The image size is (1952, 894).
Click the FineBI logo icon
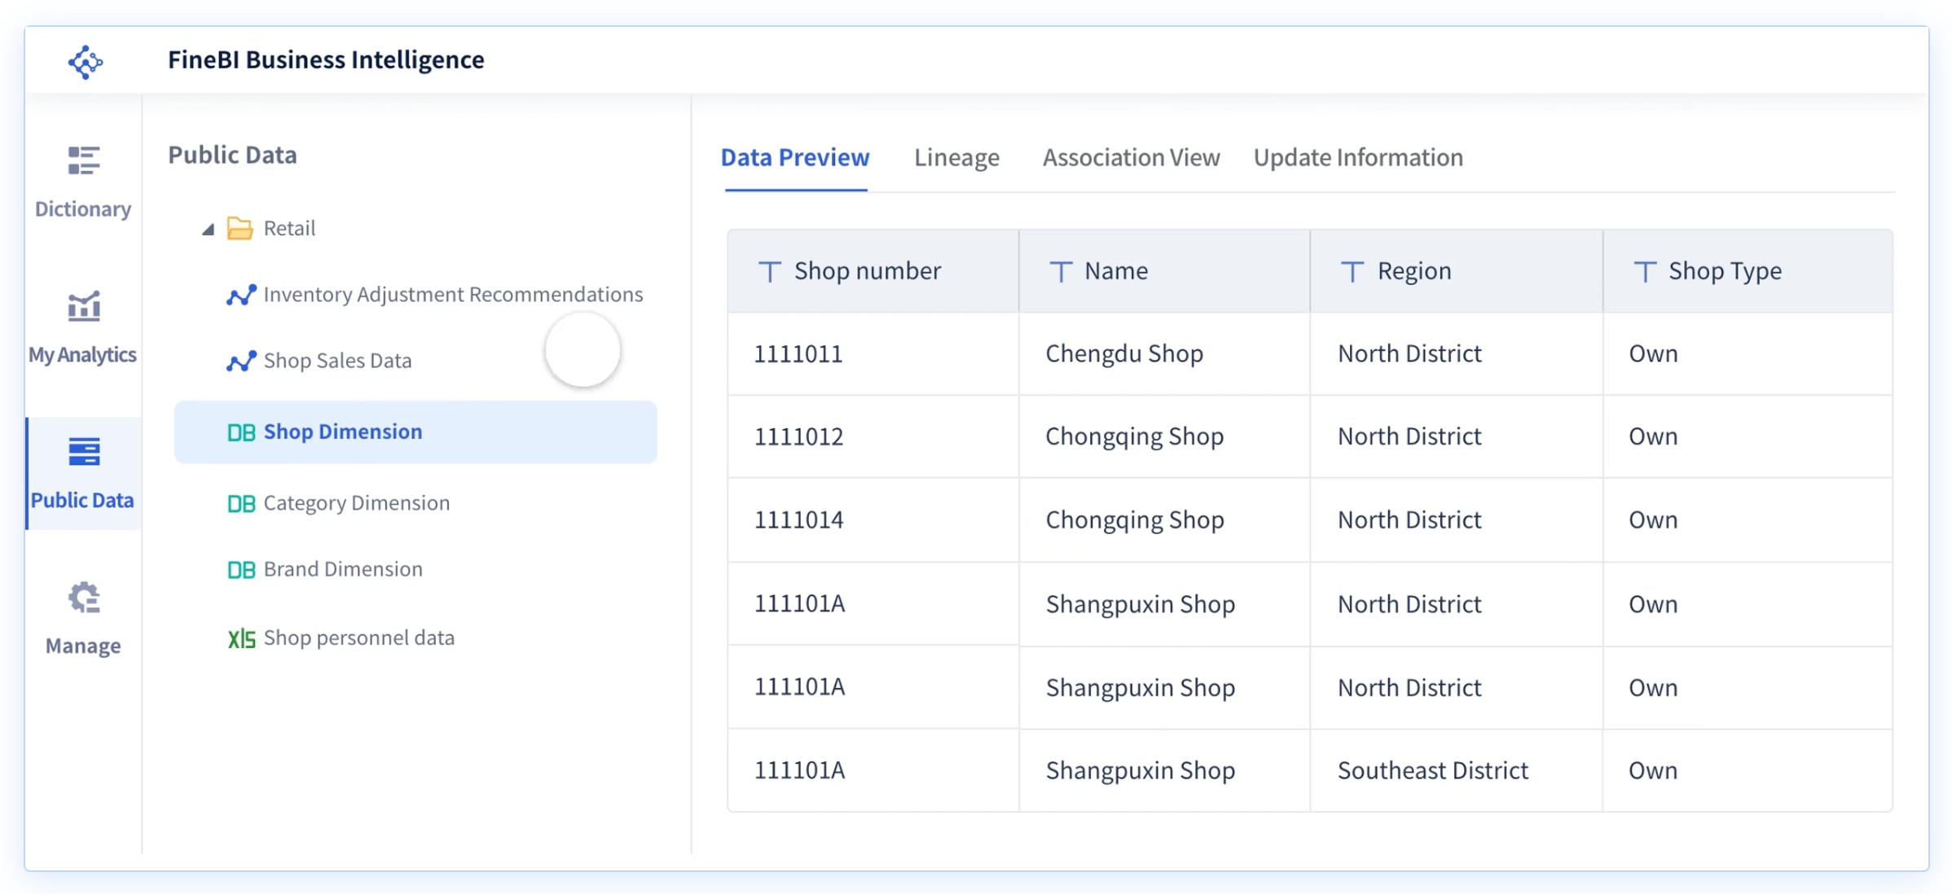pos(85,62)
